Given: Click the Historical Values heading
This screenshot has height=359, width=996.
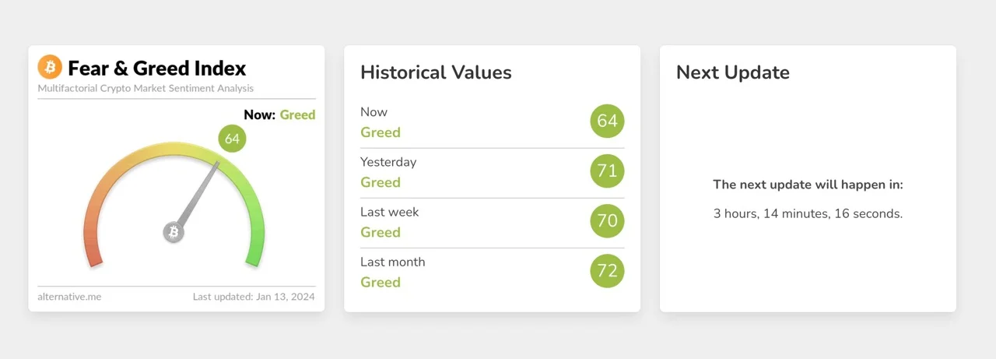Looking at the screenshot, I should (436, 72).
